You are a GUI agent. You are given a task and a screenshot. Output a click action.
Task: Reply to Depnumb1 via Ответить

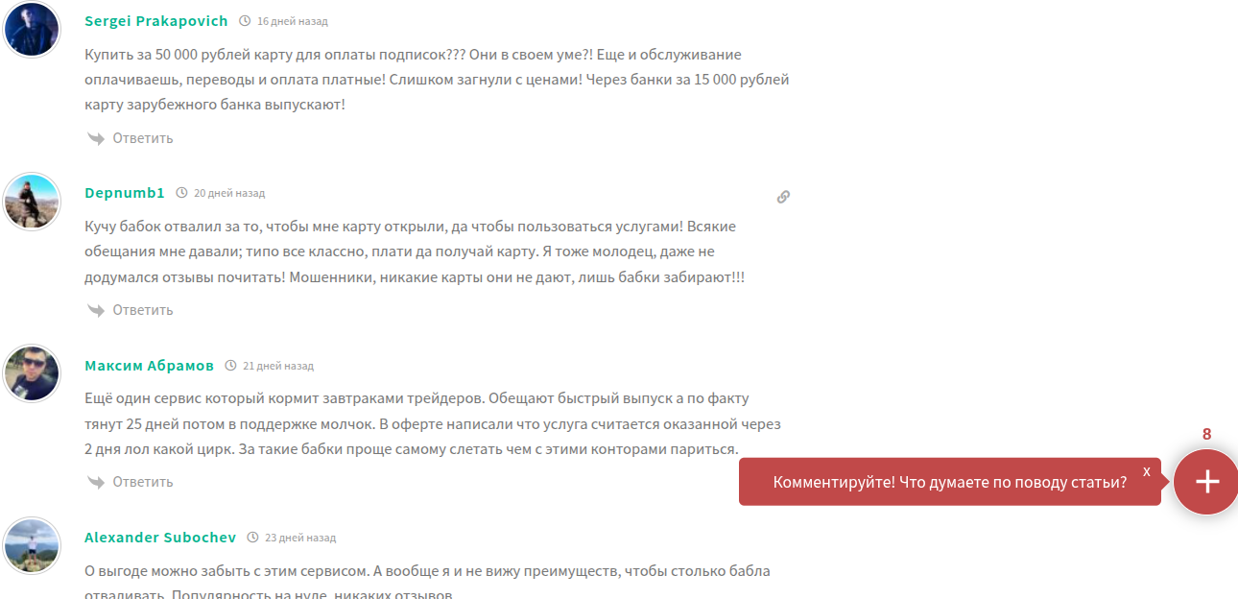click(143, 310)
